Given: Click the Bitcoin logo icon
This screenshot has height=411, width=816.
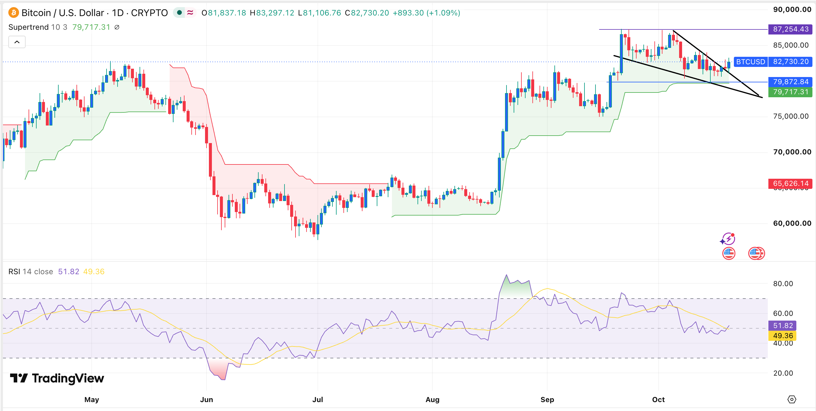Looking at the screenshot, I should [13, 13].
